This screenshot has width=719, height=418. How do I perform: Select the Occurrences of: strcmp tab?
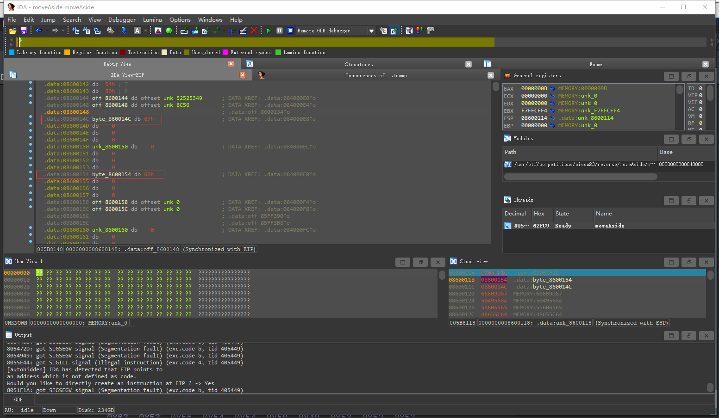tap(376, 75)
